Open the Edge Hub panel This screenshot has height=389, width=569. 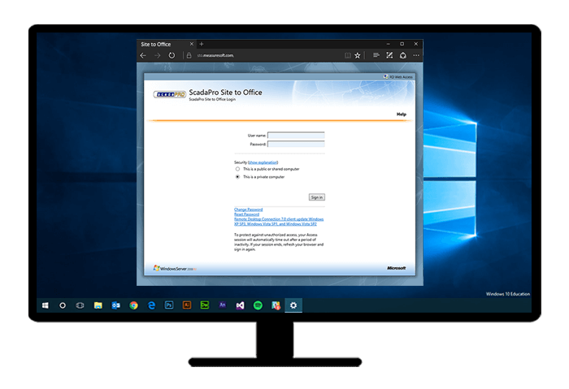376,55
